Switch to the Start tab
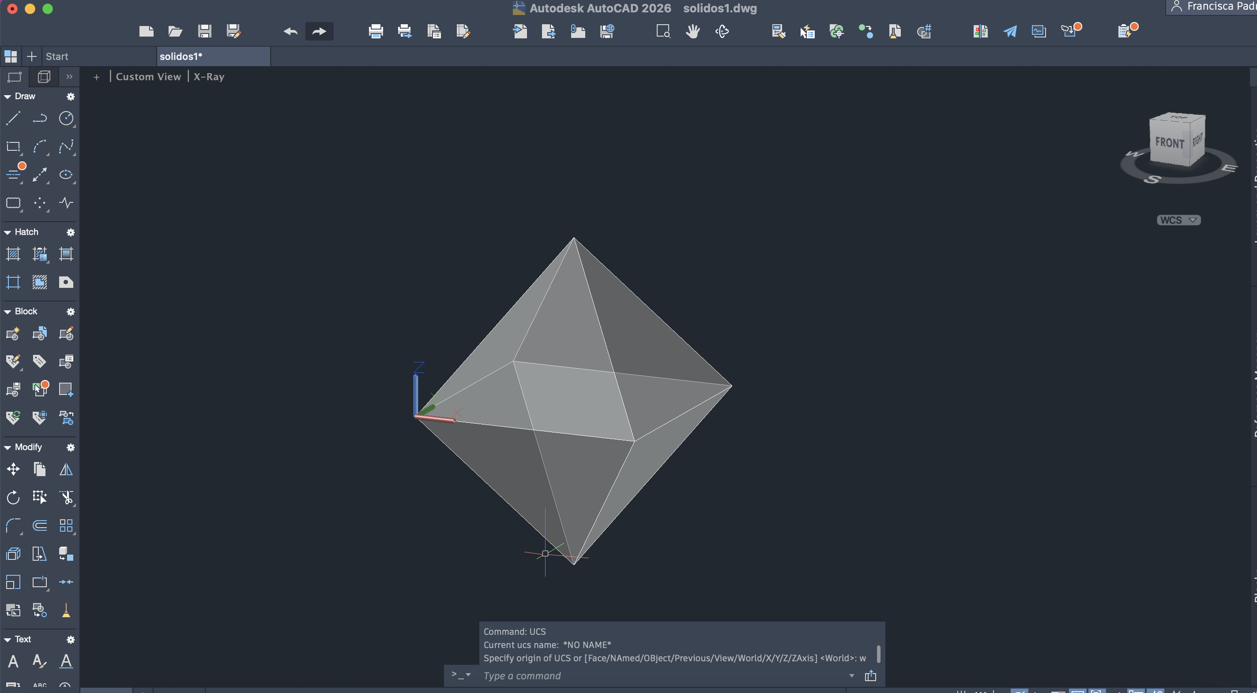Screen dimensions: 1257x693 point(56,56)
